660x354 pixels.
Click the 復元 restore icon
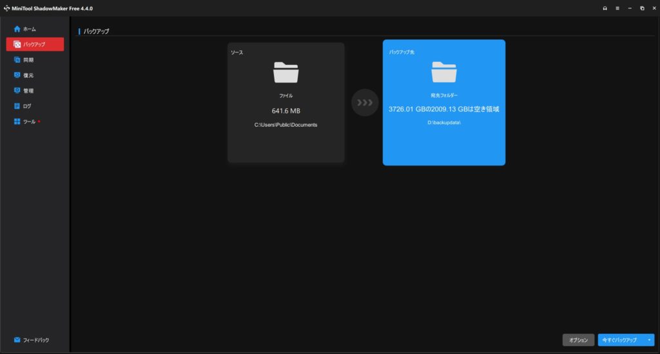coord(17,75)
